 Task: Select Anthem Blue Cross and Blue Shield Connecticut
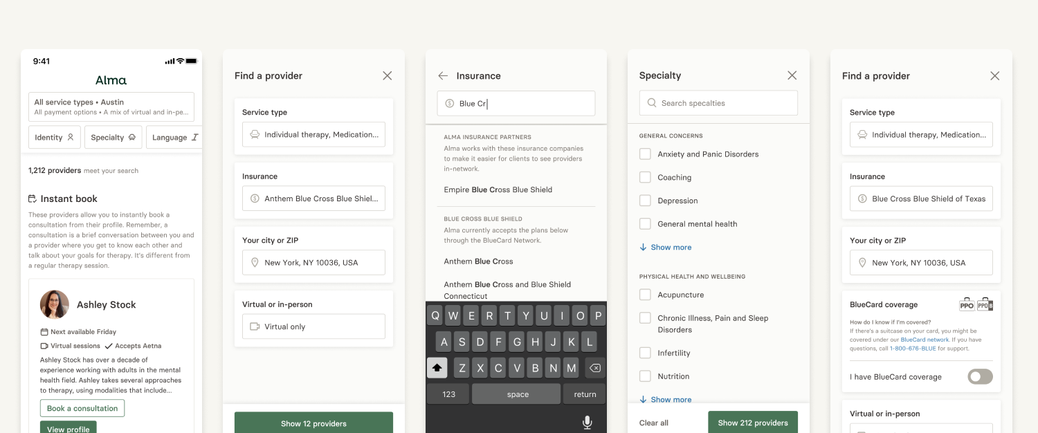click(507, 290)
